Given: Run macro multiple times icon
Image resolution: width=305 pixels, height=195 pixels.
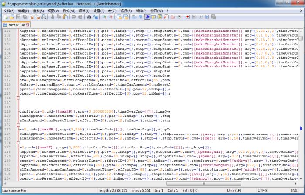Looking at the screenshot, I should tap(207, 17).
